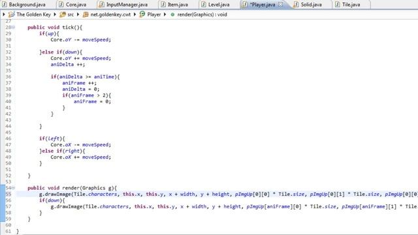
Task: Click 'Core.oX += moveSpeed;' on line 49
Action: click(x=81, y=157)
